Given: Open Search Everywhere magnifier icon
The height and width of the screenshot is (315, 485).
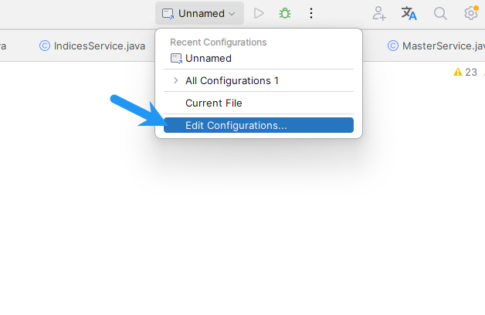Looking at the screenshot, I should [x=440, y=13].
